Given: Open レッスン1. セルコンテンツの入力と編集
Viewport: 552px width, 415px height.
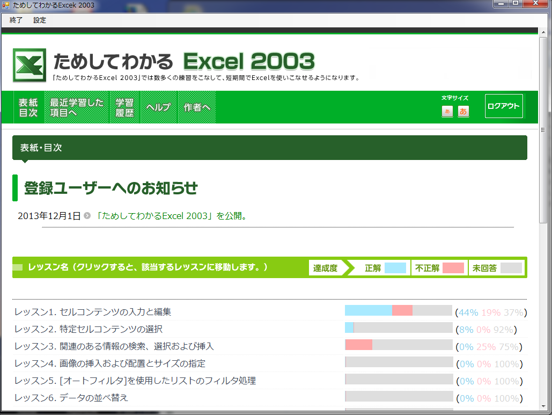Looking at the screenshot, I should pyautogui.click(x=93, y=312).
